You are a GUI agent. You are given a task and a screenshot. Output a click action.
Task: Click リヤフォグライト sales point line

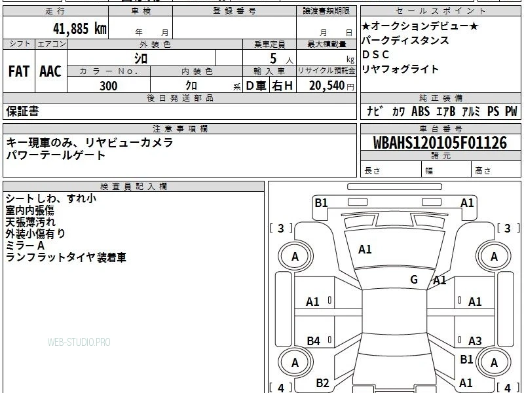point(400,69)
